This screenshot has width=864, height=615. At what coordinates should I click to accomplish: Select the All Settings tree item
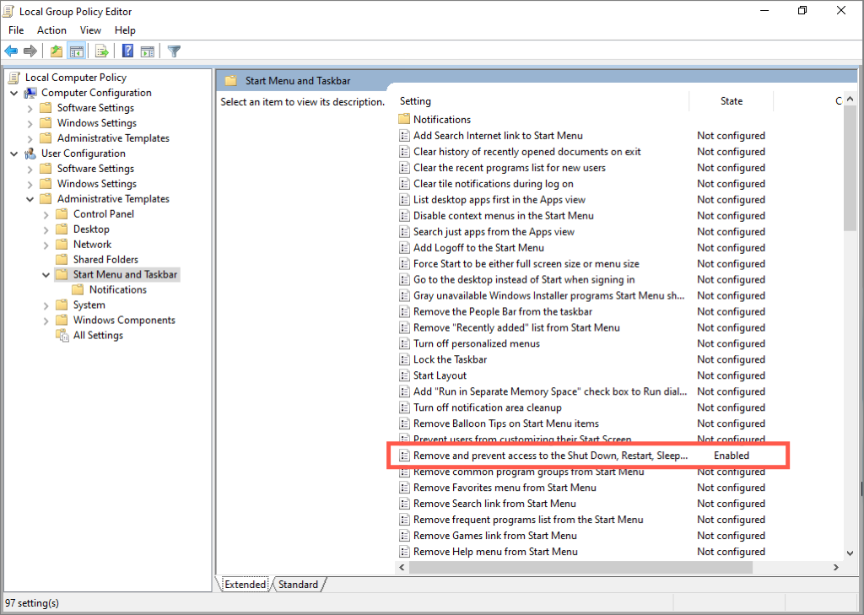coord(98,335)
